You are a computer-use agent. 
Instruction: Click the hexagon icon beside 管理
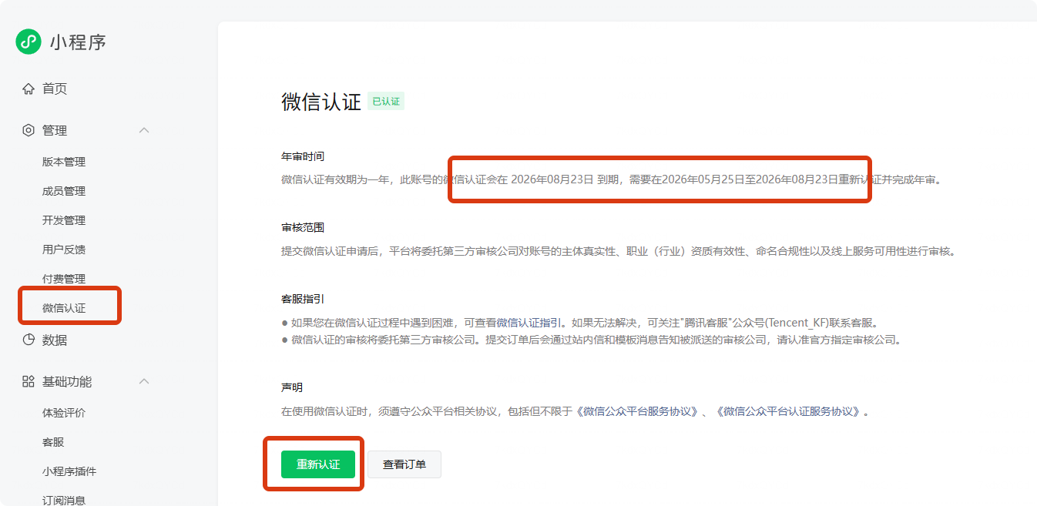pyautogui.click(x=29, y=130)
